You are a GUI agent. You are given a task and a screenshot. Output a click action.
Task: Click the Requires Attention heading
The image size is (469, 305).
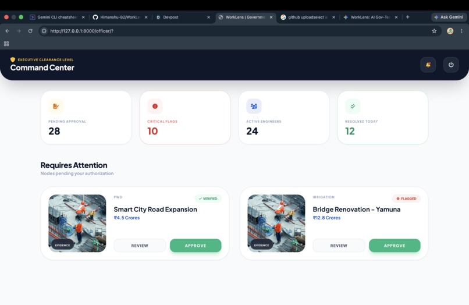[x=74, y=165]
